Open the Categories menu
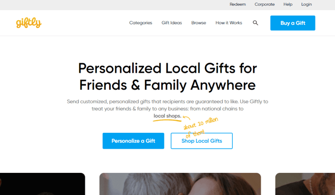 click(141, 23)
